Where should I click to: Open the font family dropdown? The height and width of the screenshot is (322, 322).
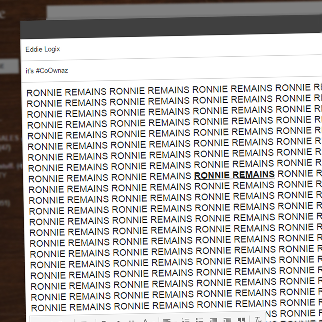(52, 321)
